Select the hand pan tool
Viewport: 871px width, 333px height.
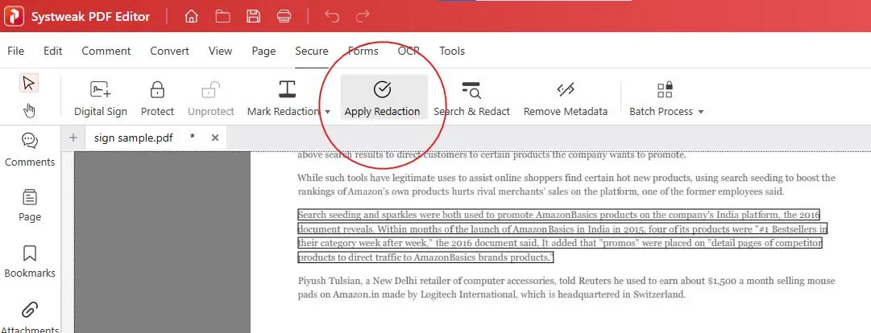coord(29,111)
